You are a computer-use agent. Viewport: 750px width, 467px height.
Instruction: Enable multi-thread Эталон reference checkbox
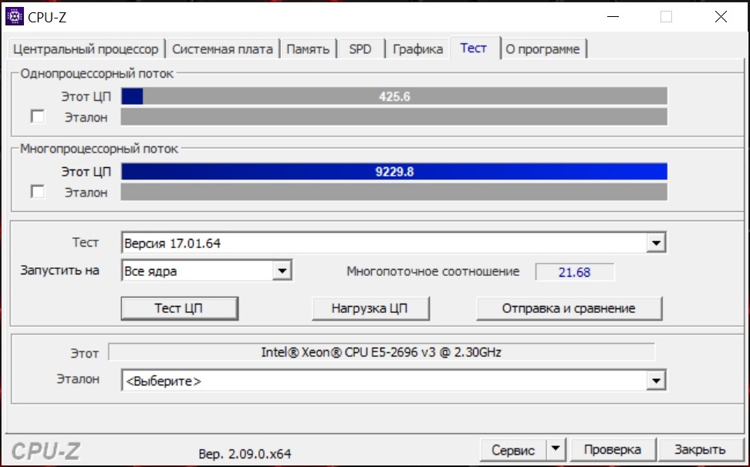(x=37, y=191)
